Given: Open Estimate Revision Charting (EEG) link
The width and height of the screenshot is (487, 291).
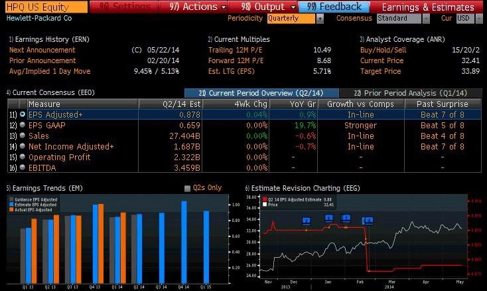Looking at the screenshot, I should 303,188.
